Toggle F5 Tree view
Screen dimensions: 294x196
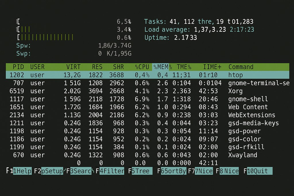pos(142,171)
